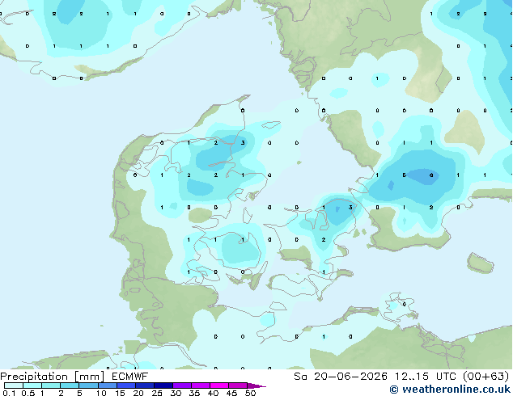Click the legend swatch between 1 and 2
The image size is (513, 396).
pyautogui.click(x=51, y=385)
